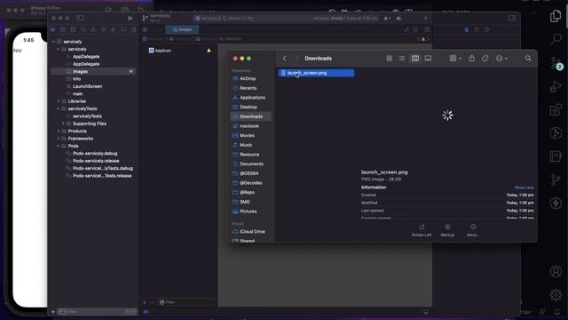Open @OSS64 folder in Finder sidebar
The width and height of the screenshot is (568, 320).
(x=250, y=173)
